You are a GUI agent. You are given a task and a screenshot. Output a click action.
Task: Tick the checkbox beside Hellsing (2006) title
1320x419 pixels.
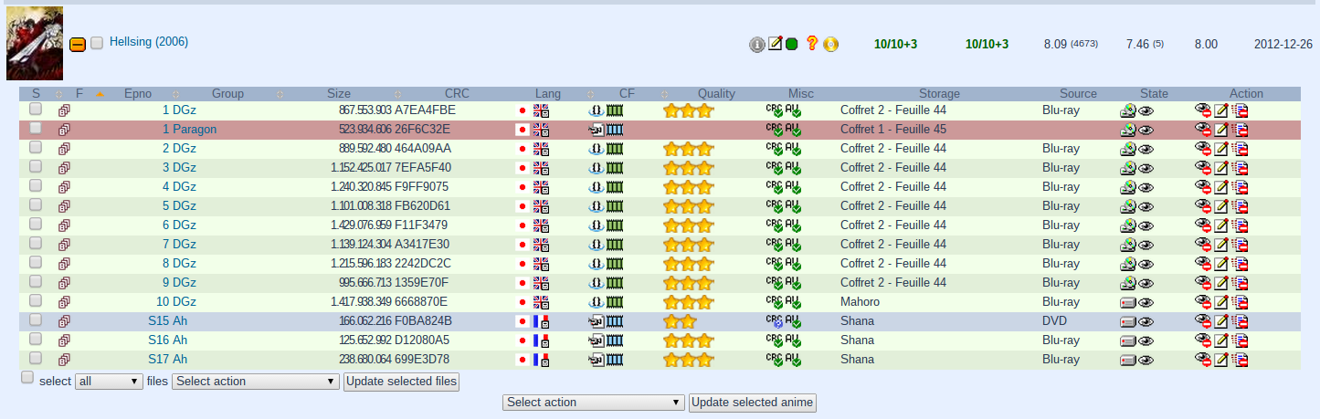97,44
